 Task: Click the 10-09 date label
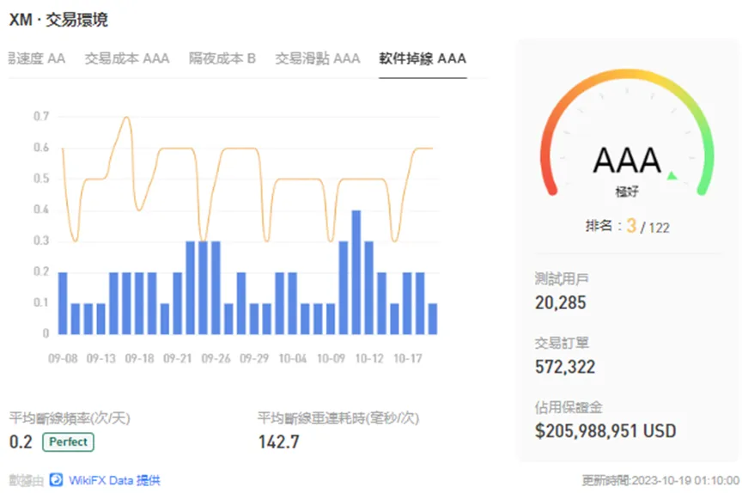(x=331, y=359)
